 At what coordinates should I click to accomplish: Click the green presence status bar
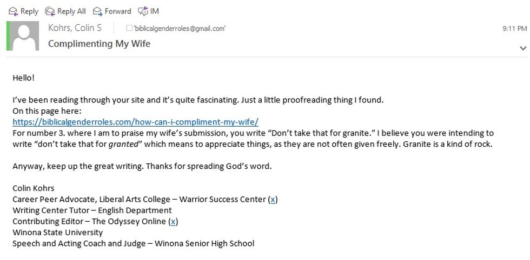pyautogui.click(x=8, y=36)
